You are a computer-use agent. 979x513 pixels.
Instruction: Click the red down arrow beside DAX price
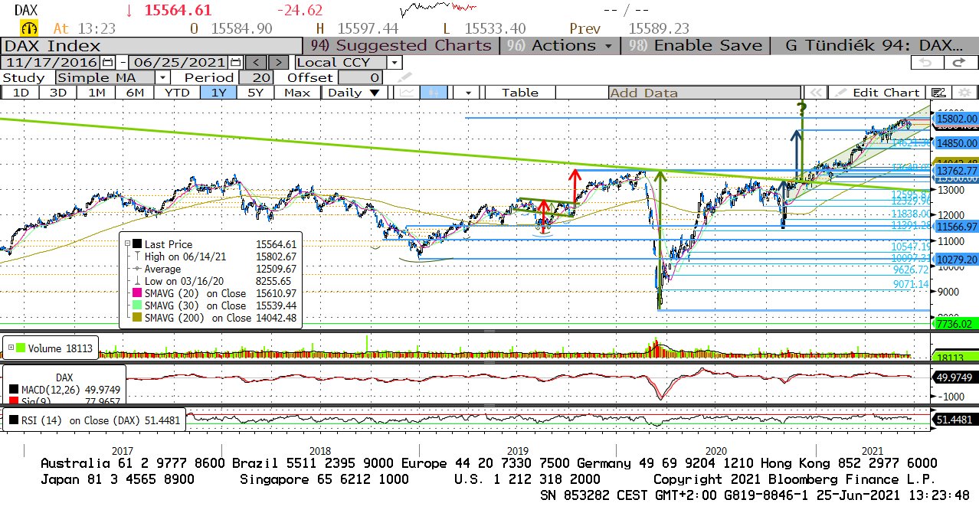129,11
